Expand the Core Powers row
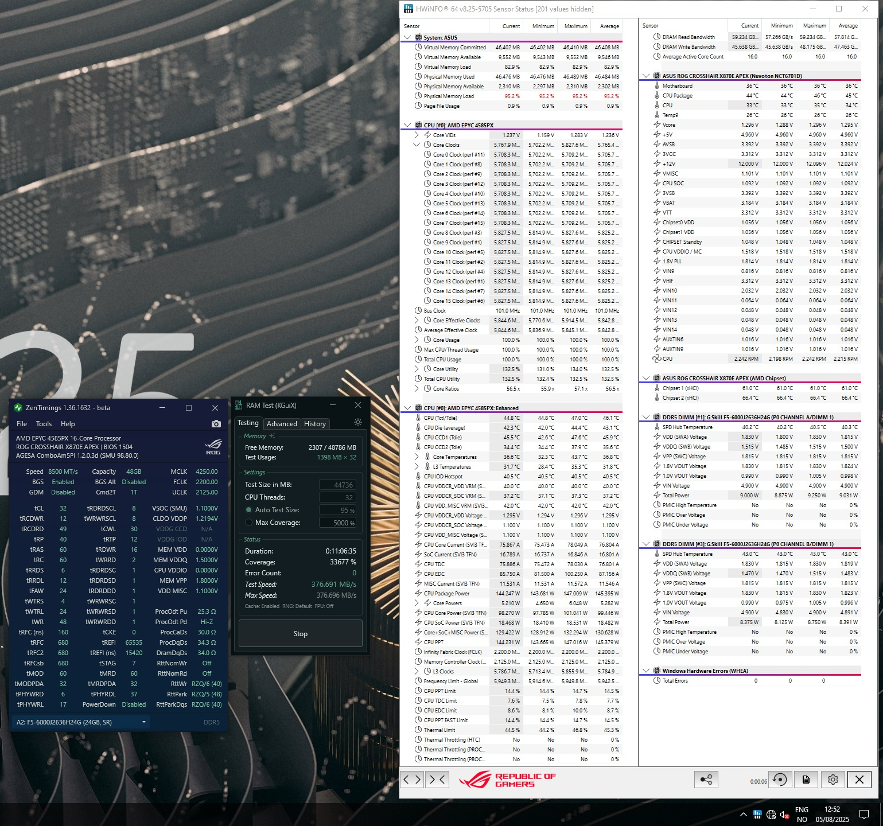The height and width of the screenshot is (826, 883). tap(417, 603)
